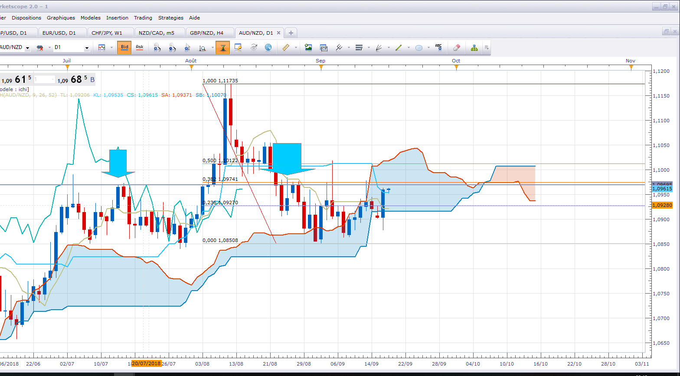Select the ruler measurement tool

[x=286, y=48]
